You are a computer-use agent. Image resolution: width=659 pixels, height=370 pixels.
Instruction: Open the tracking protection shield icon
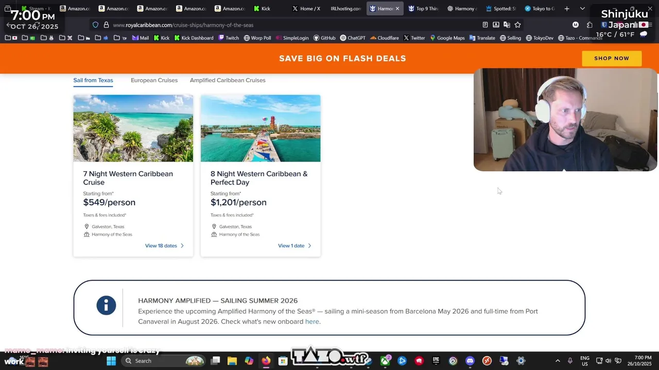point(95,25)
